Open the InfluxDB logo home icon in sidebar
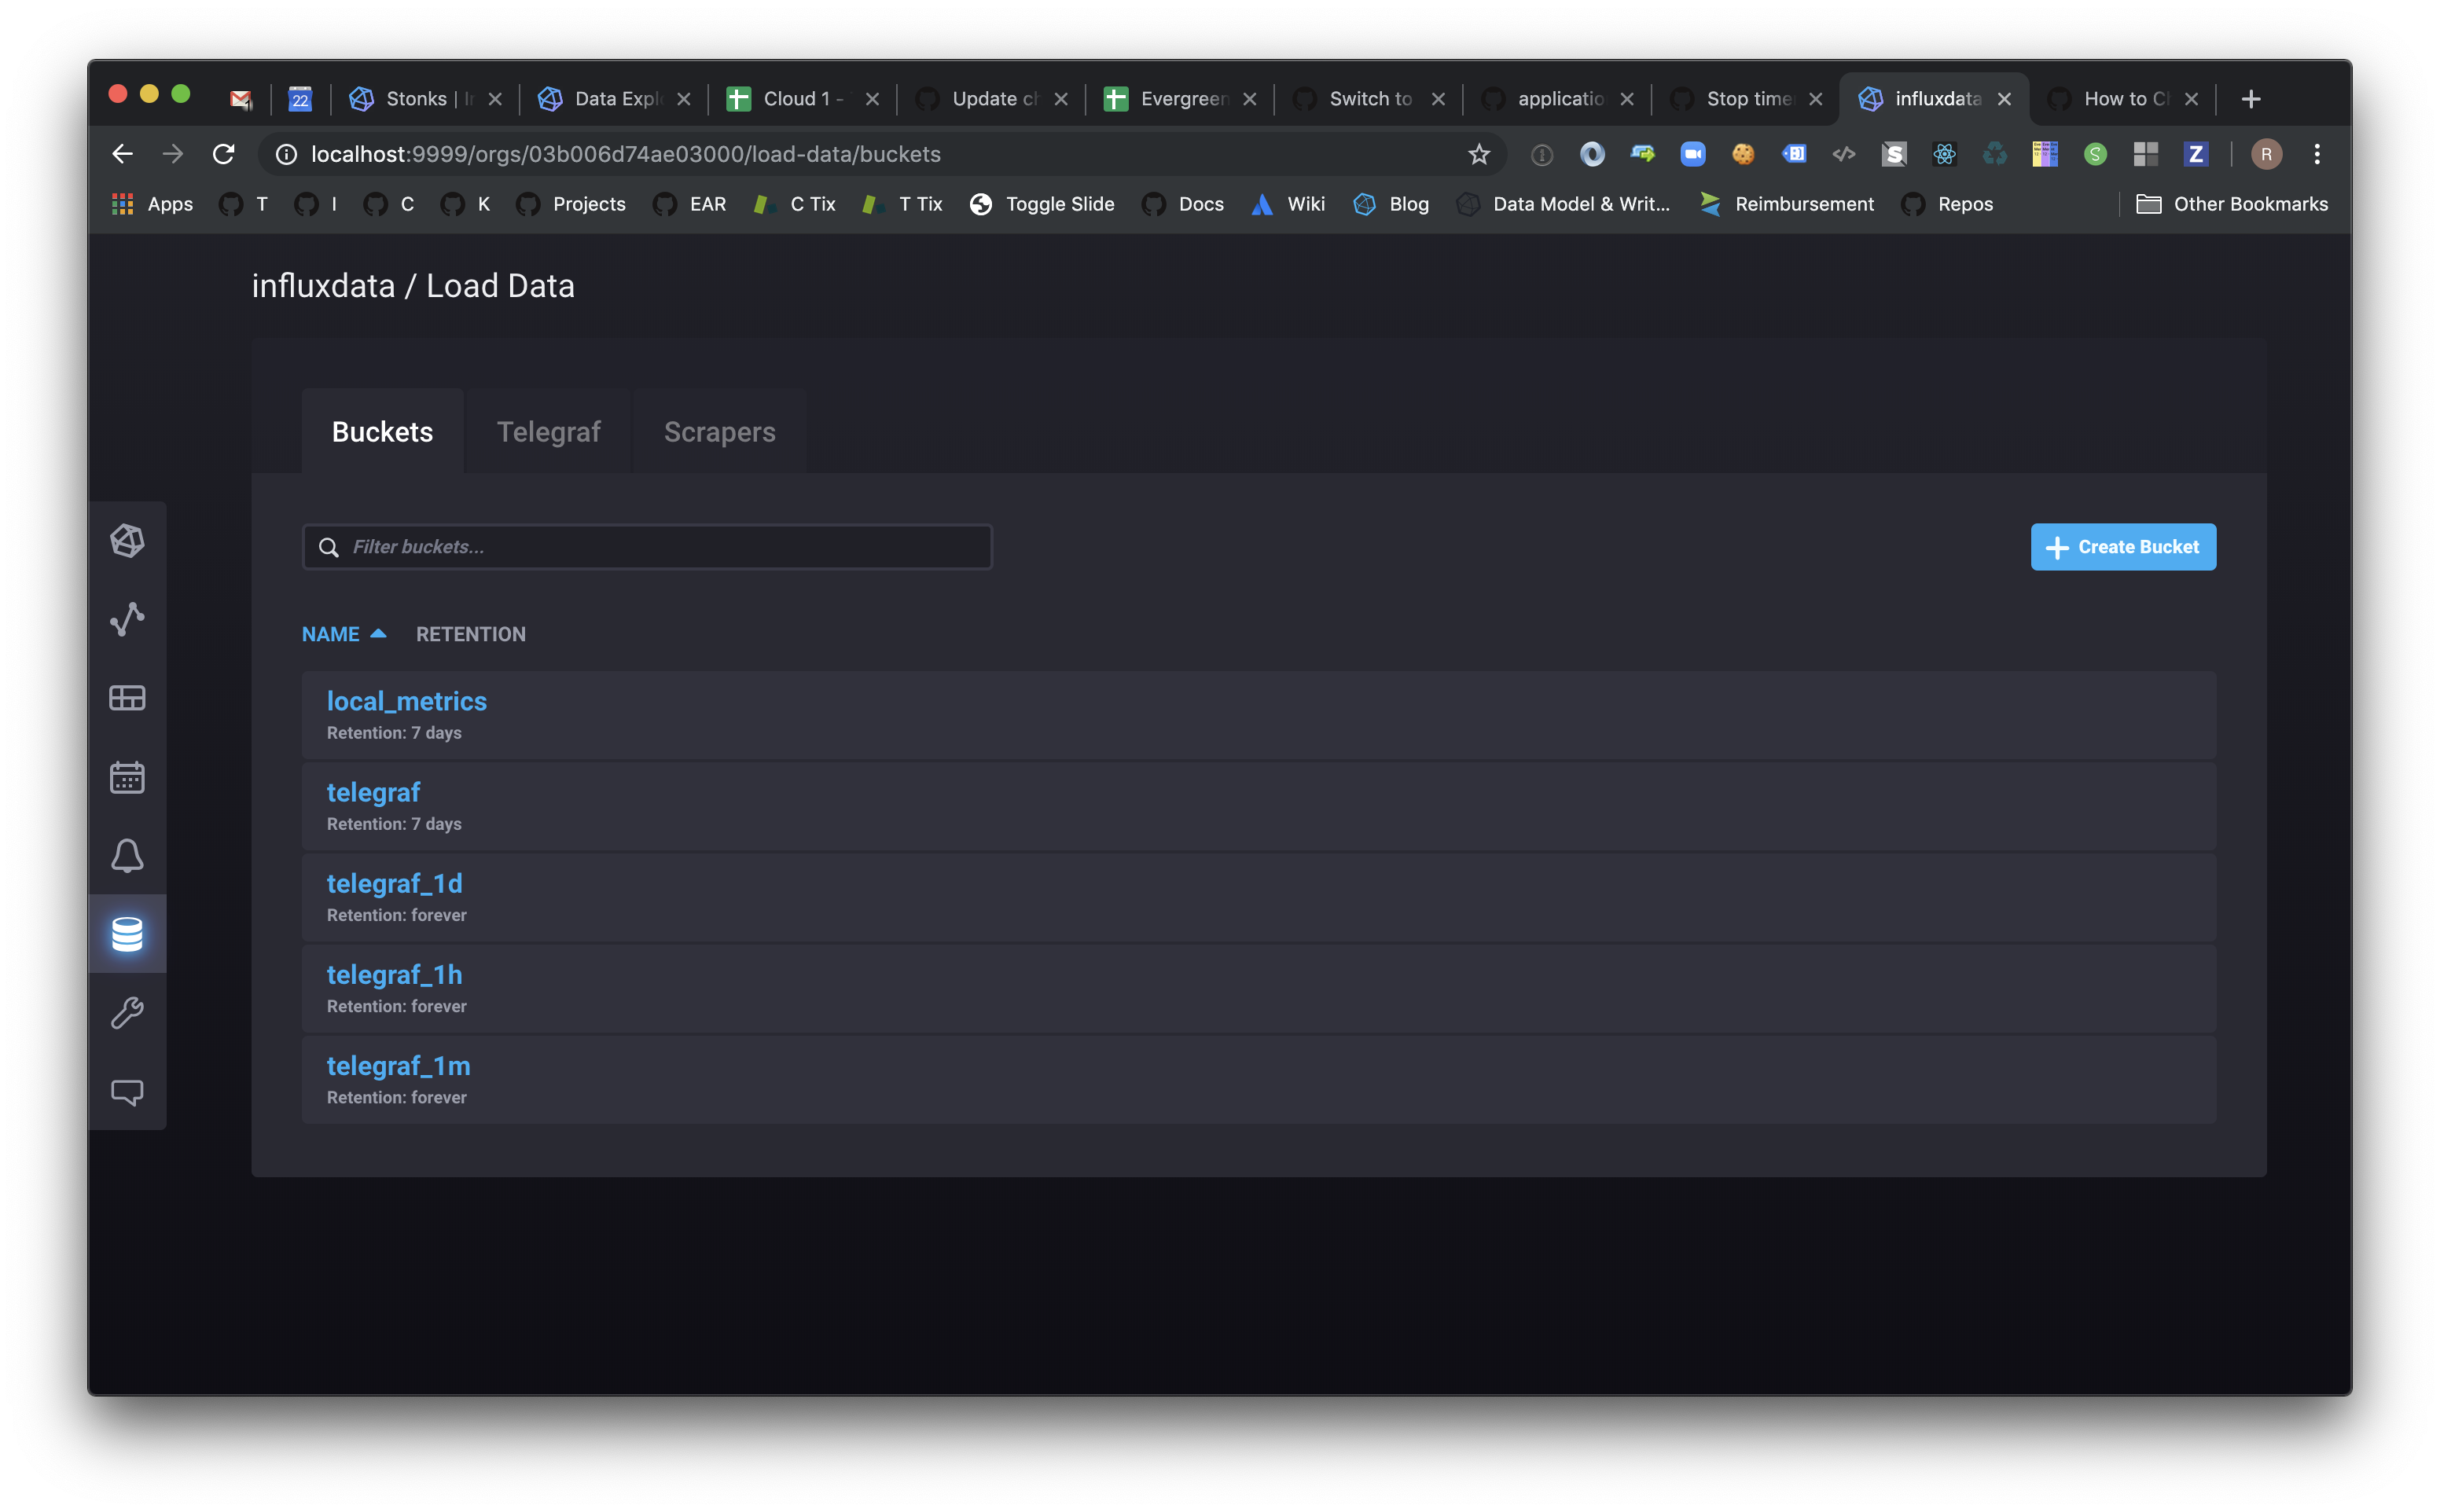 127,541
